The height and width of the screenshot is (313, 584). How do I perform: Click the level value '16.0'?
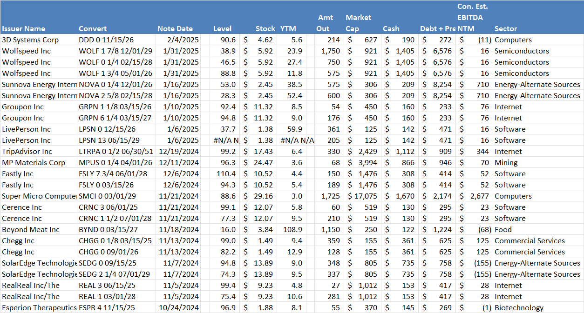coord(228,230)
